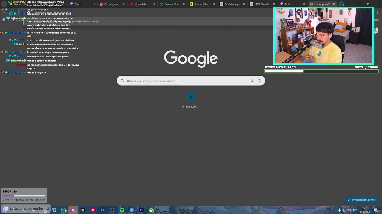Open the green B taskbar app

(x=54, y=210)
